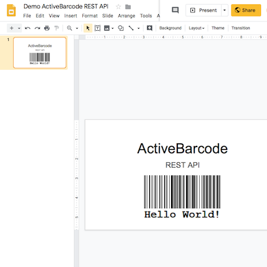Click the redo arrow icon
This screenshot has height=267, width=267.
tap(37, 28)
